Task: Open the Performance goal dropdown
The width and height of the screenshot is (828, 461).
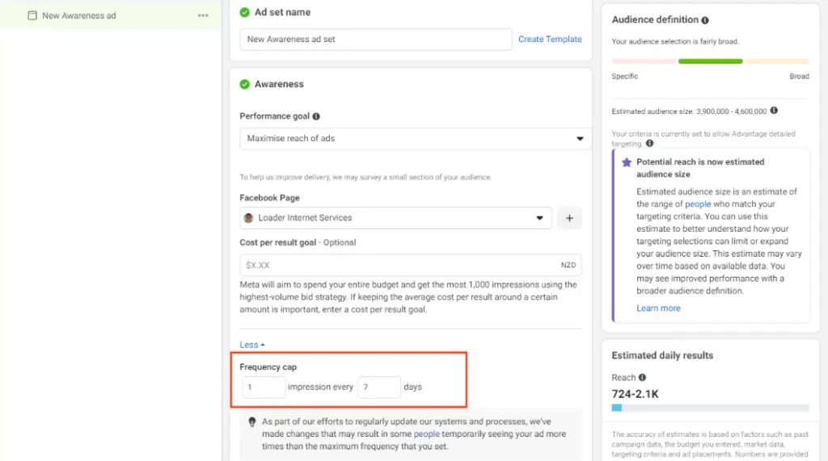Action: tap(416, 138)
